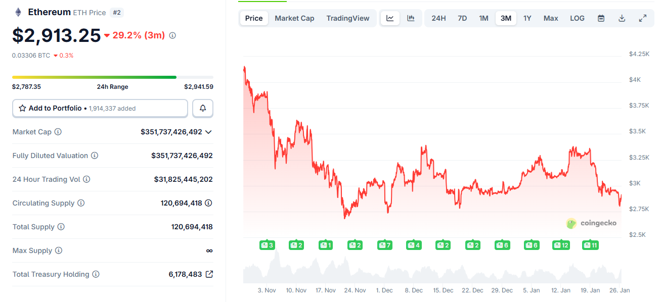Viewport: 663px width, 302px height.
Task: Expand the Market Cap breakdown chevron
Action: click(207, 132)
